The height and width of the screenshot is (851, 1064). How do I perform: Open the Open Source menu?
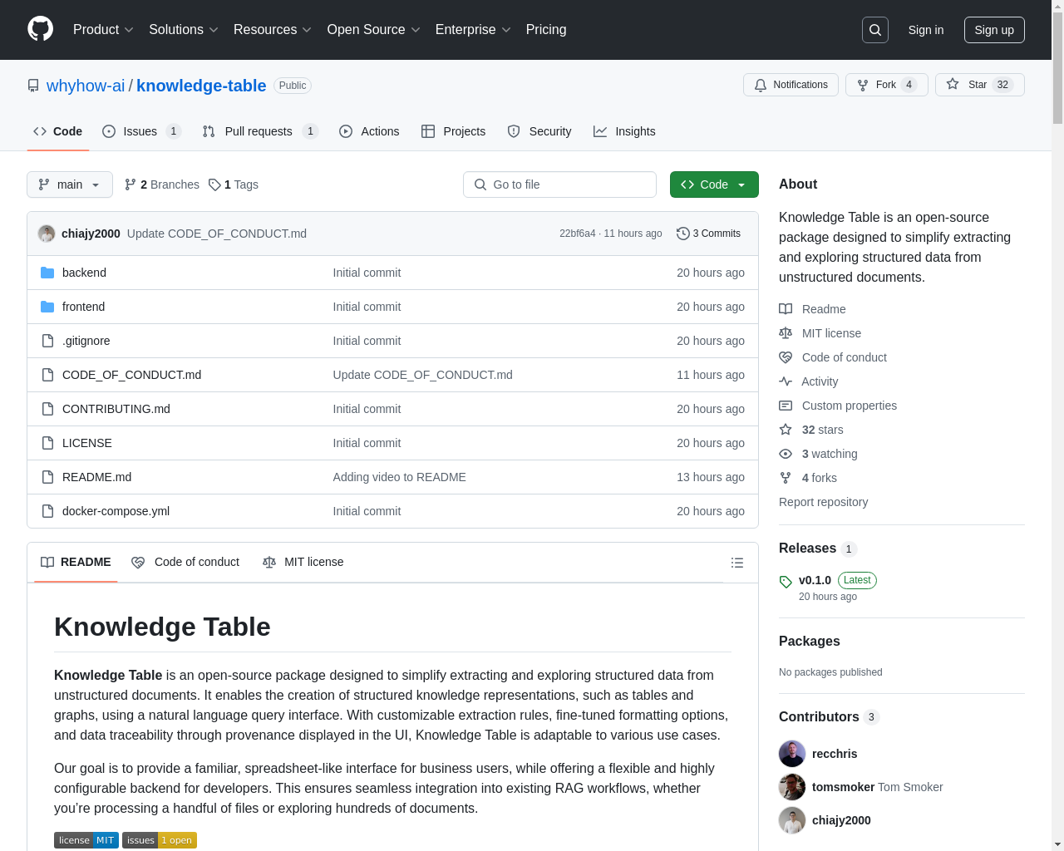[374, 30]
